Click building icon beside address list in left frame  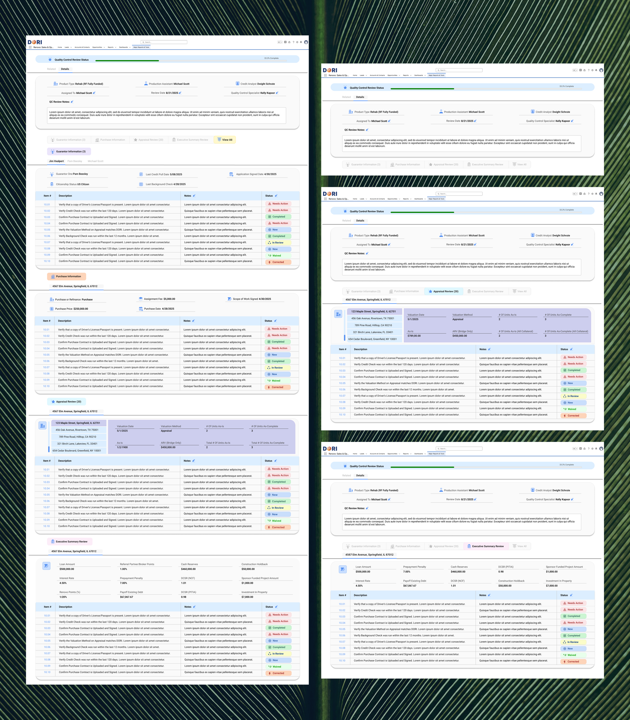[42, 426]
